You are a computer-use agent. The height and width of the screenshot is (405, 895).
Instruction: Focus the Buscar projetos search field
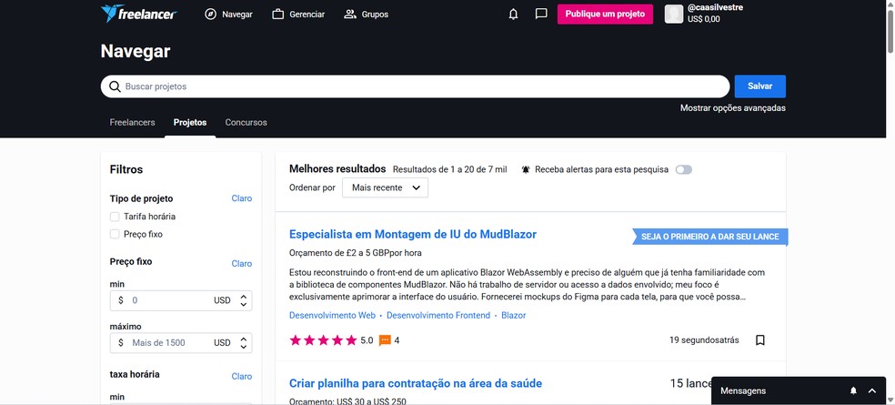415,86
